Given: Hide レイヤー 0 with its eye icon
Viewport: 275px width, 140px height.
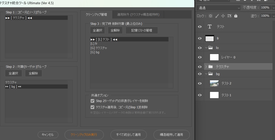Looking at the screenshot, I should tap(200, 57).
